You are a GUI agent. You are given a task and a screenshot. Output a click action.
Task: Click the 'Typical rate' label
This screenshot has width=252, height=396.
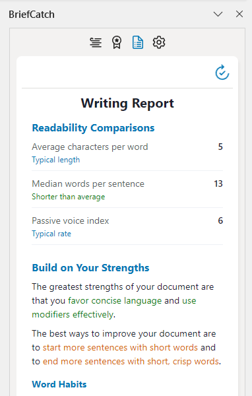(51, 234)
